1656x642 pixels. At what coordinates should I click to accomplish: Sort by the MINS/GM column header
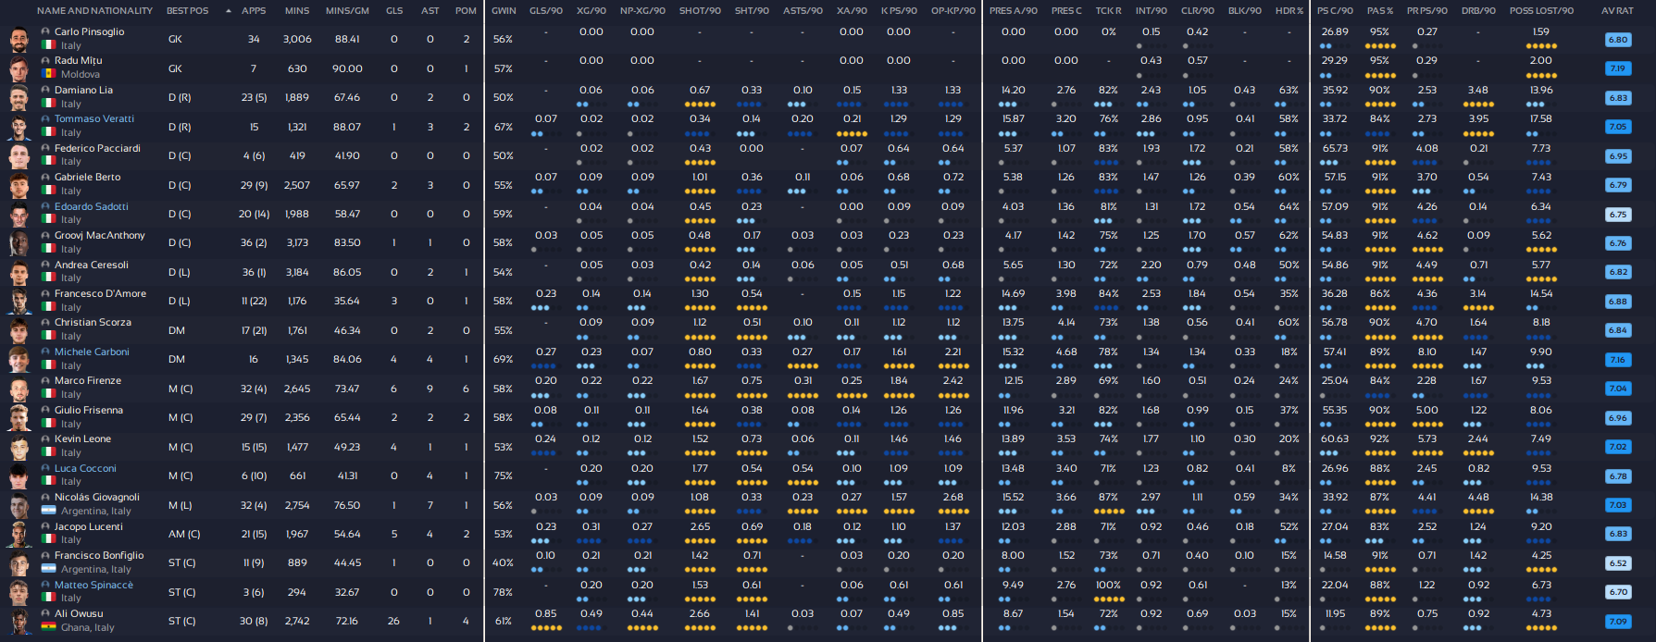pyautogui.click(x=347, y=11)
